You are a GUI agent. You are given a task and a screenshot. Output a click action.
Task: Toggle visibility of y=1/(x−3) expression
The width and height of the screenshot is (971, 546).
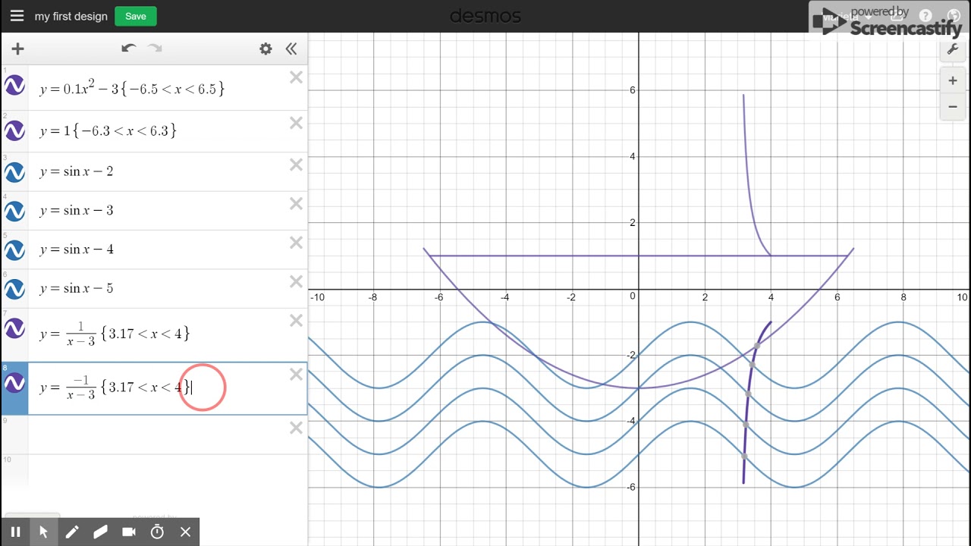click(x=14, y=328)
